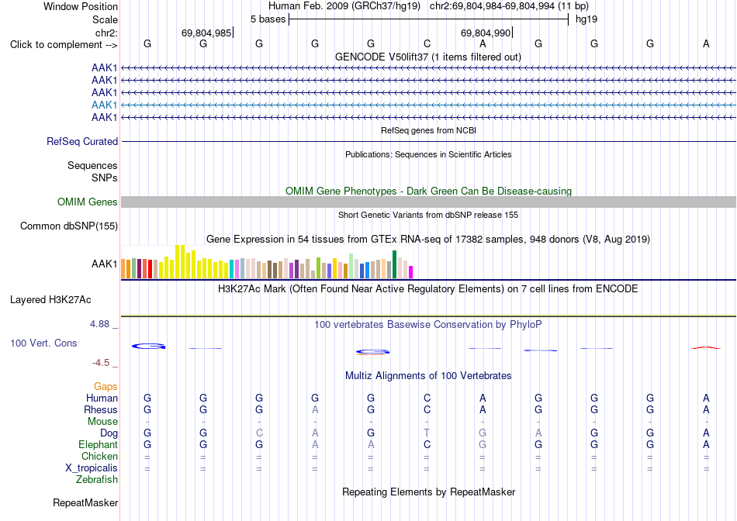Viewport: 737px width, 521px height.
Task: Click the C base in Dog row
Action: (x=259, y=433)
